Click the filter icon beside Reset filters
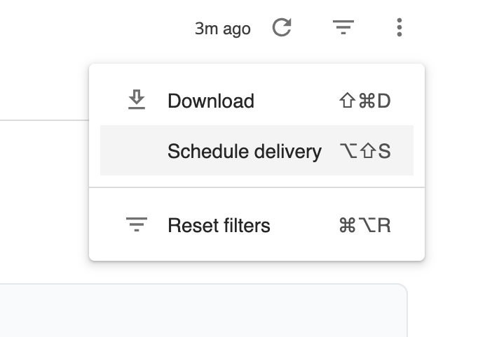 coord(137,224)
